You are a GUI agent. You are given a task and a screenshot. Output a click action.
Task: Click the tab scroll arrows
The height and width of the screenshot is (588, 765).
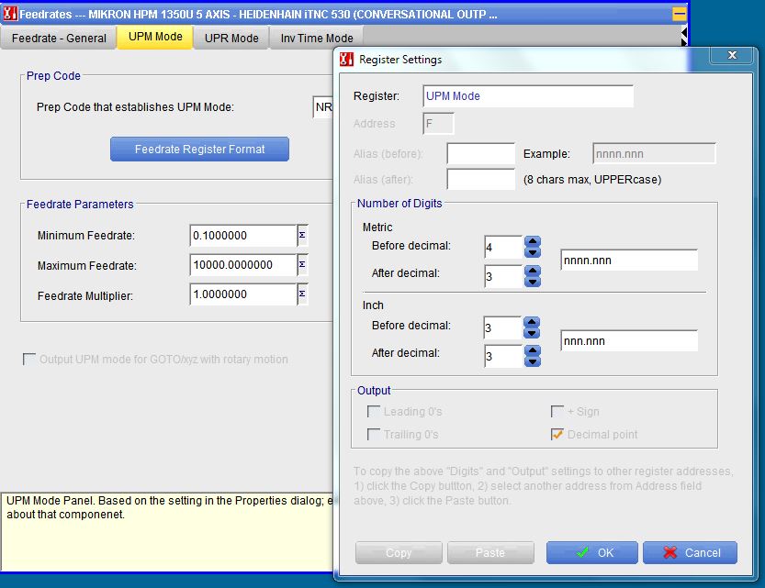tap(684, 37)
